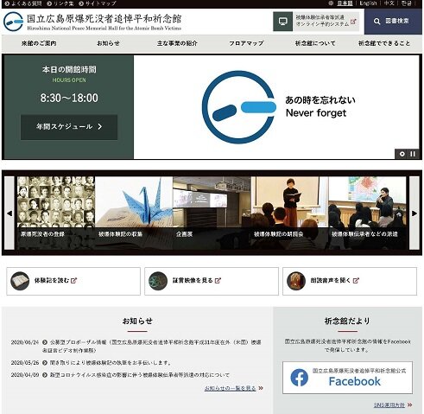Show previous carousel items with left arrow
This screenshot has height=414, width=424.
click(9, 213)
